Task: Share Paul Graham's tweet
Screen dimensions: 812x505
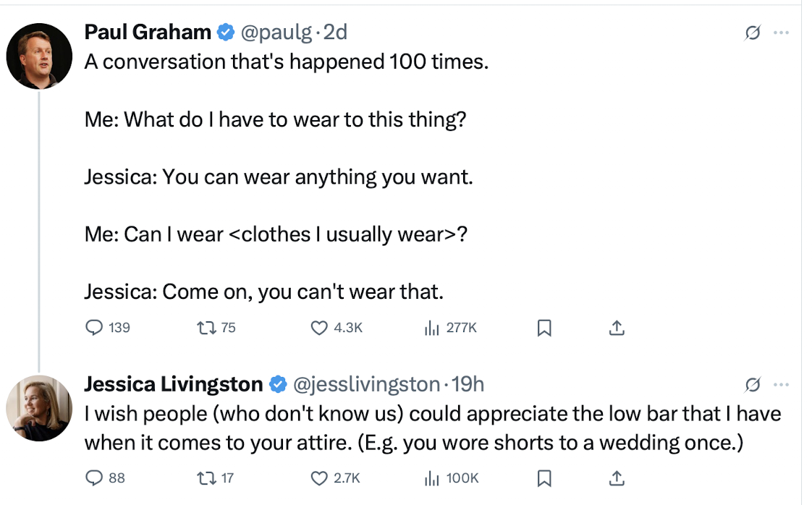Action: (616, 328)
